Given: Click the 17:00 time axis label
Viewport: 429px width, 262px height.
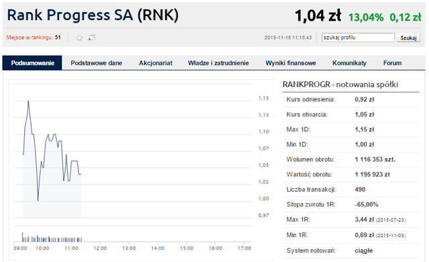Looking at the screenshot, I should (x=244, y=249).
